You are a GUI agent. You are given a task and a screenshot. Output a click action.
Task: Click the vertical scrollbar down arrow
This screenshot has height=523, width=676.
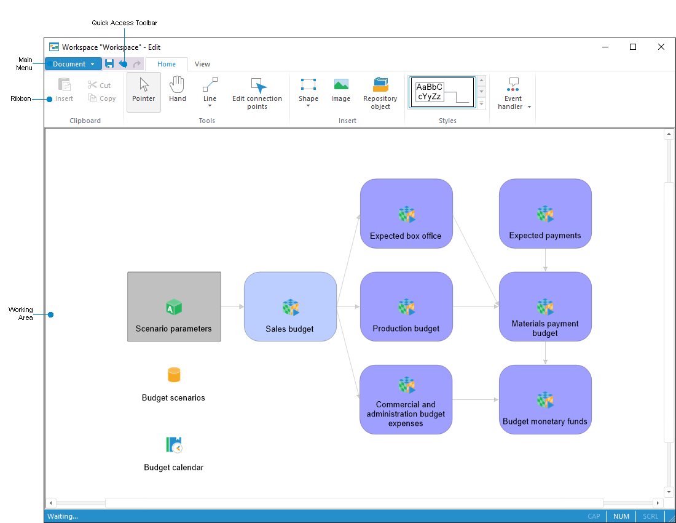(669, 492)
